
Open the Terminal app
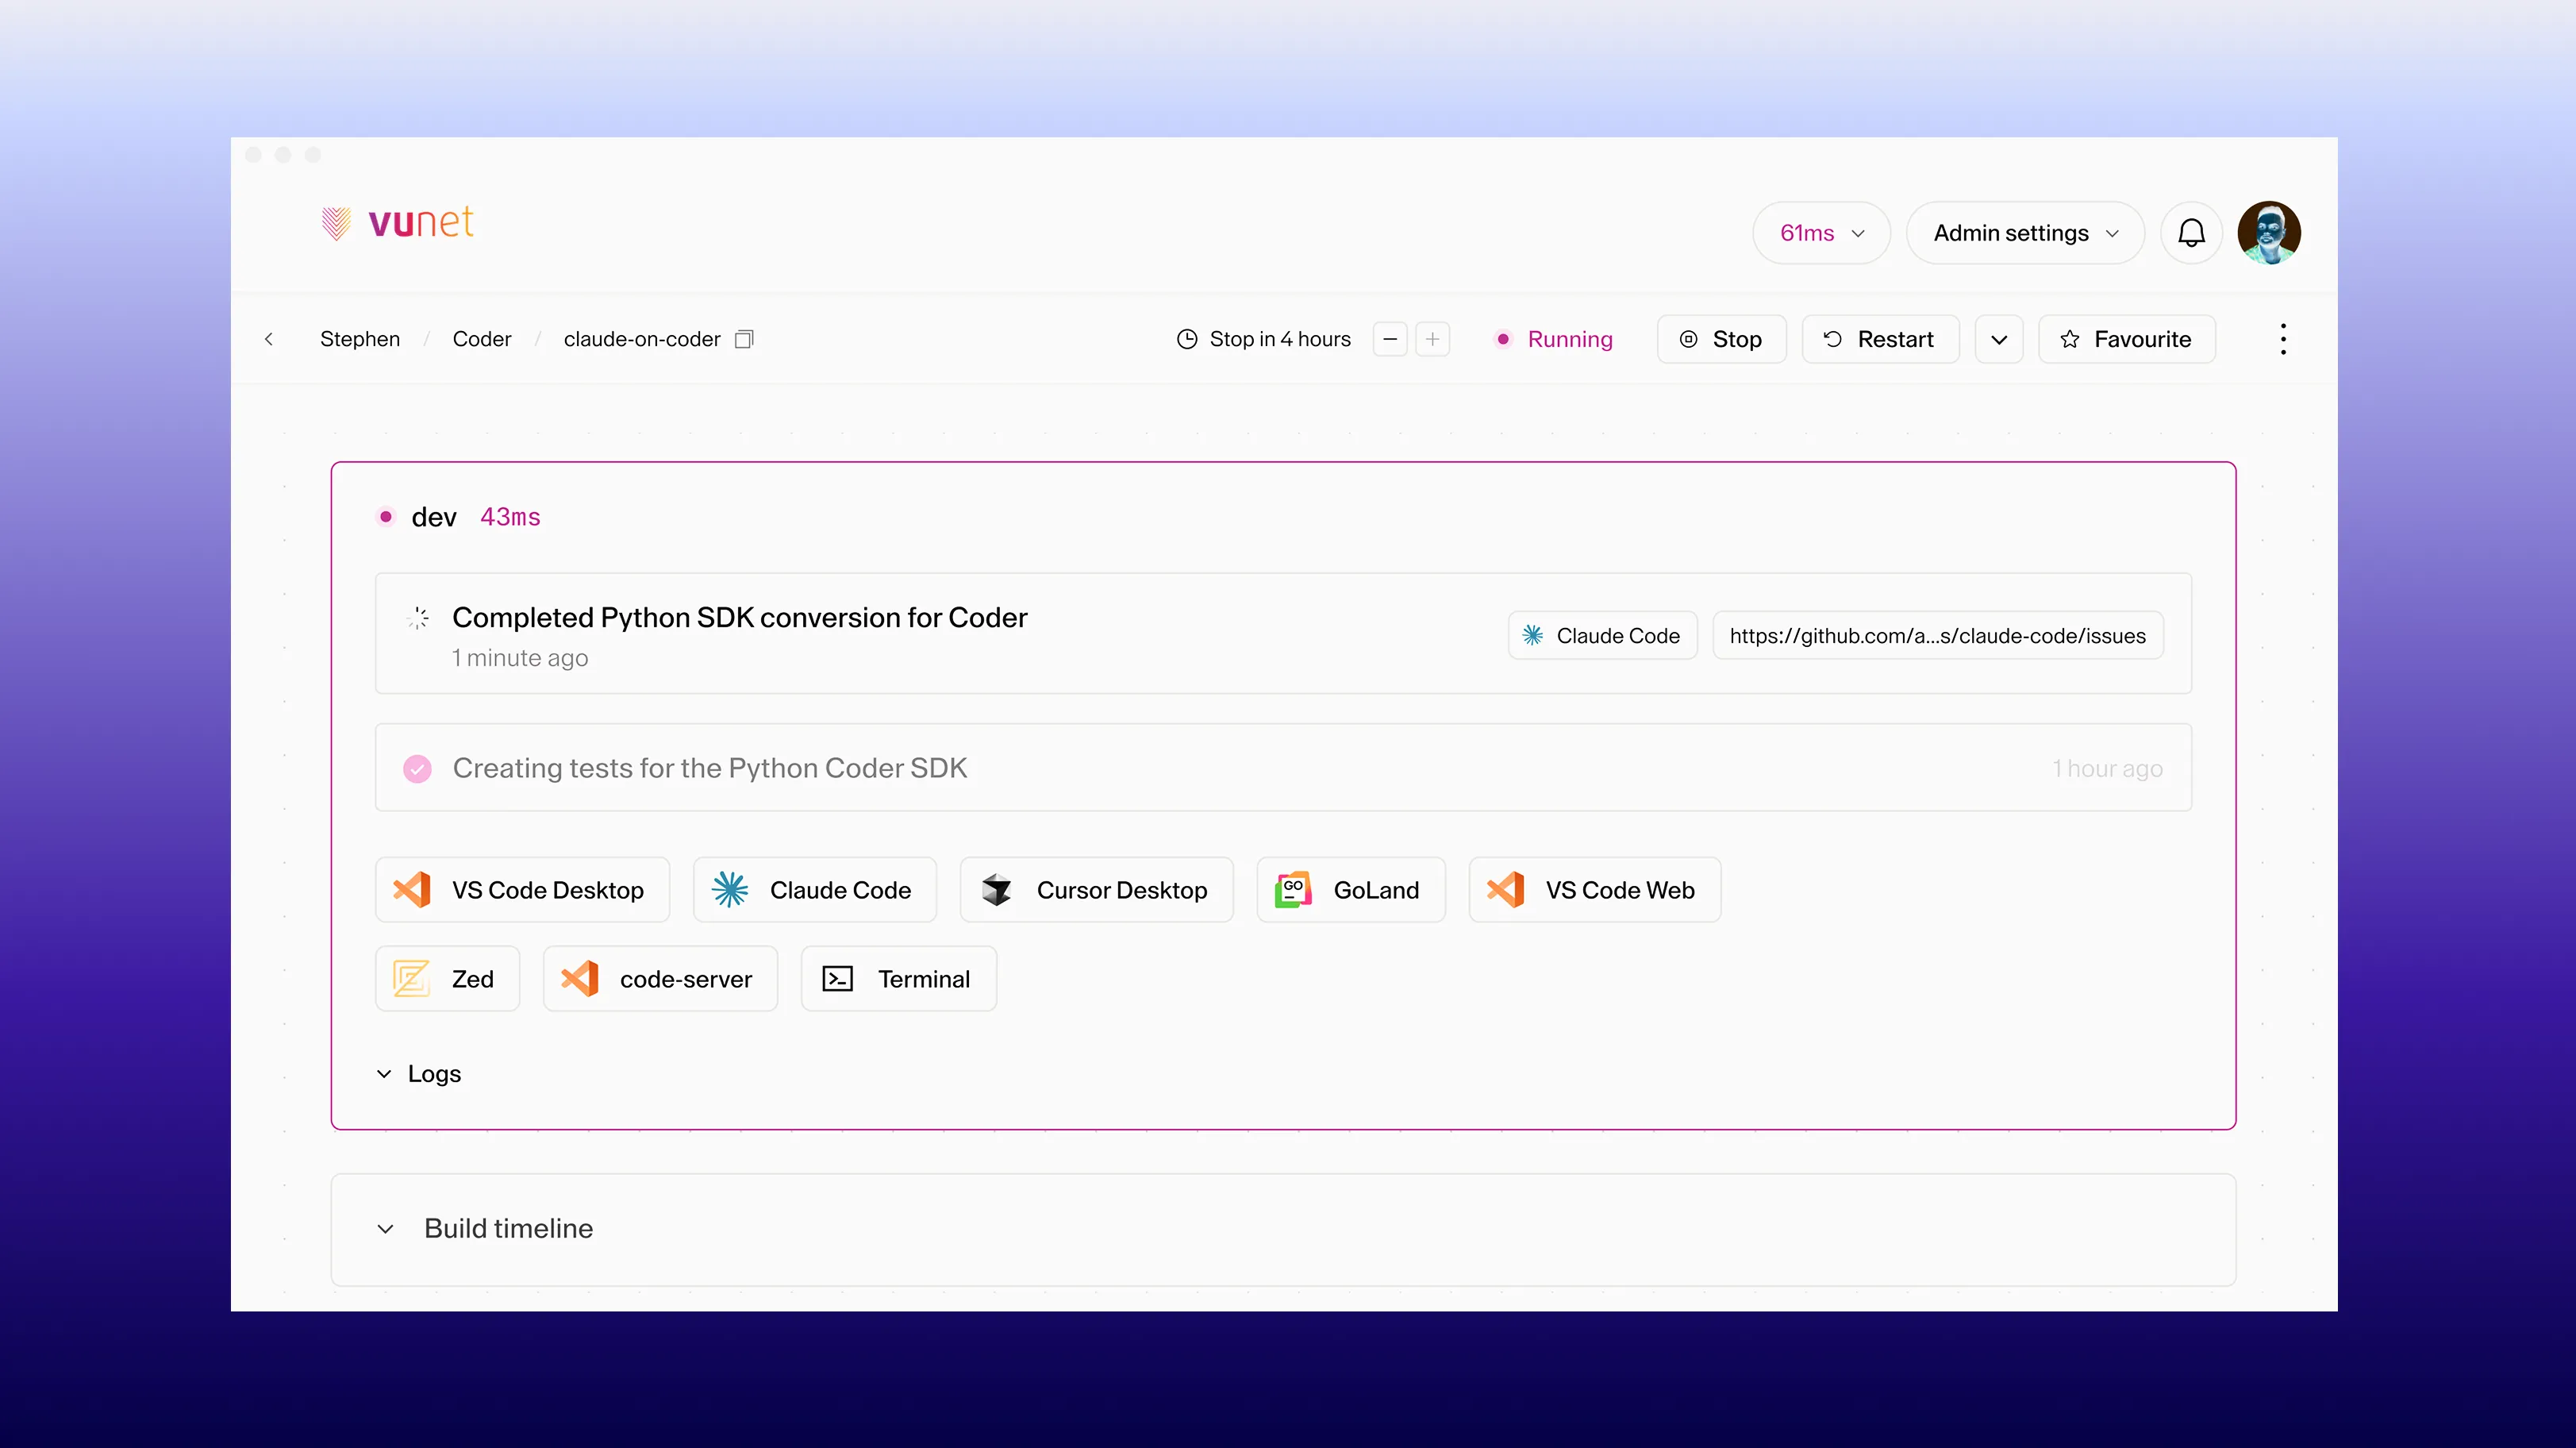click(x=898, y=979)
